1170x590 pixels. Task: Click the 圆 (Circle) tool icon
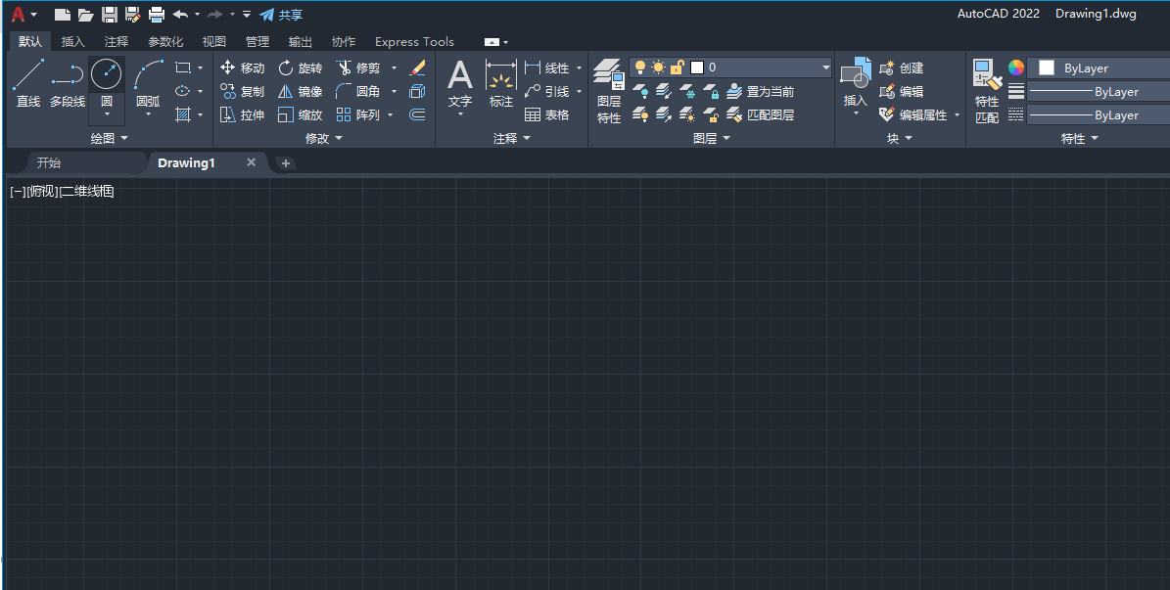[106, 73]
